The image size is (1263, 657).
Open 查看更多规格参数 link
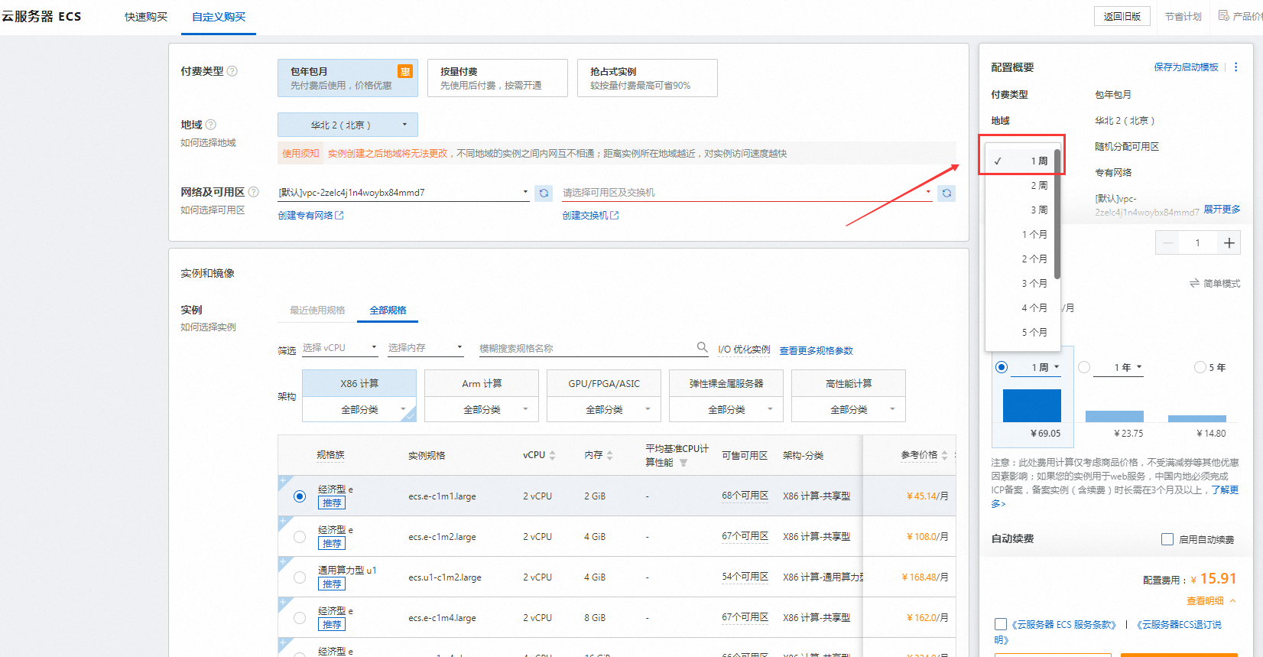816,350
